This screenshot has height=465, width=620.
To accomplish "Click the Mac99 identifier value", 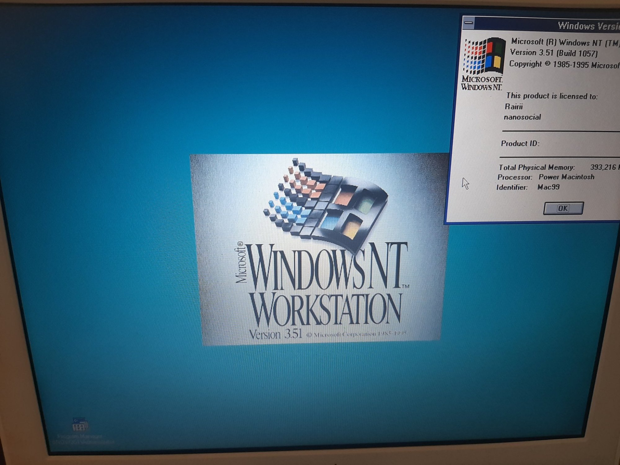I will (x=548, y=187).
